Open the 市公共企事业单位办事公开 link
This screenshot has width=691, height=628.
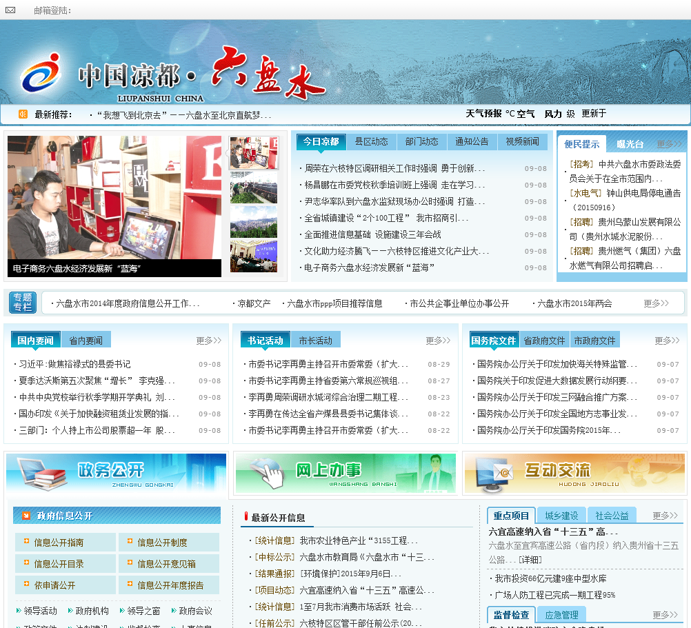coord(459,303)
